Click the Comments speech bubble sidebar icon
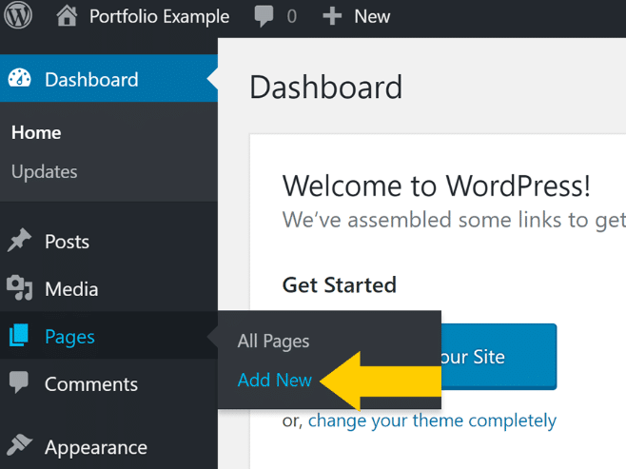 19,382
